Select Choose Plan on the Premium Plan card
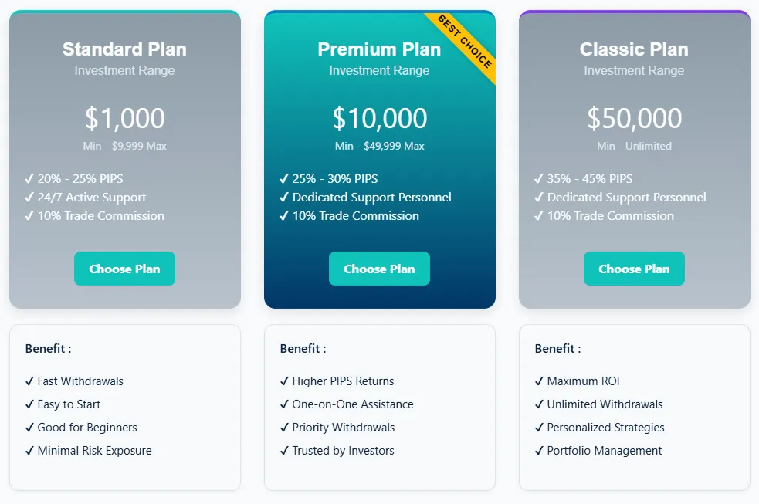759x504 pixels. pos(379,269)
